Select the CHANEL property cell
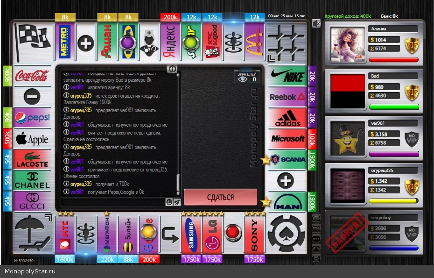Screen dimensions: 434x278 32,181
